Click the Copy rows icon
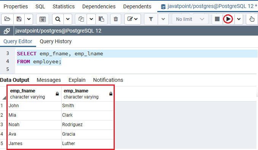 [x=81, y=19]
